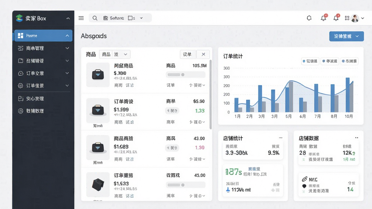Collapse the sidebar via the chevron beside 卖家 Box
This screenshot has width=372, height=209.
(68, 18)
